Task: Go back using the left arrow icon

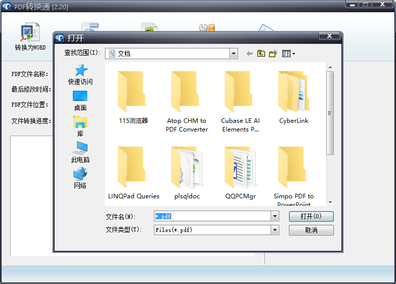Action: [x=250, y=54]
